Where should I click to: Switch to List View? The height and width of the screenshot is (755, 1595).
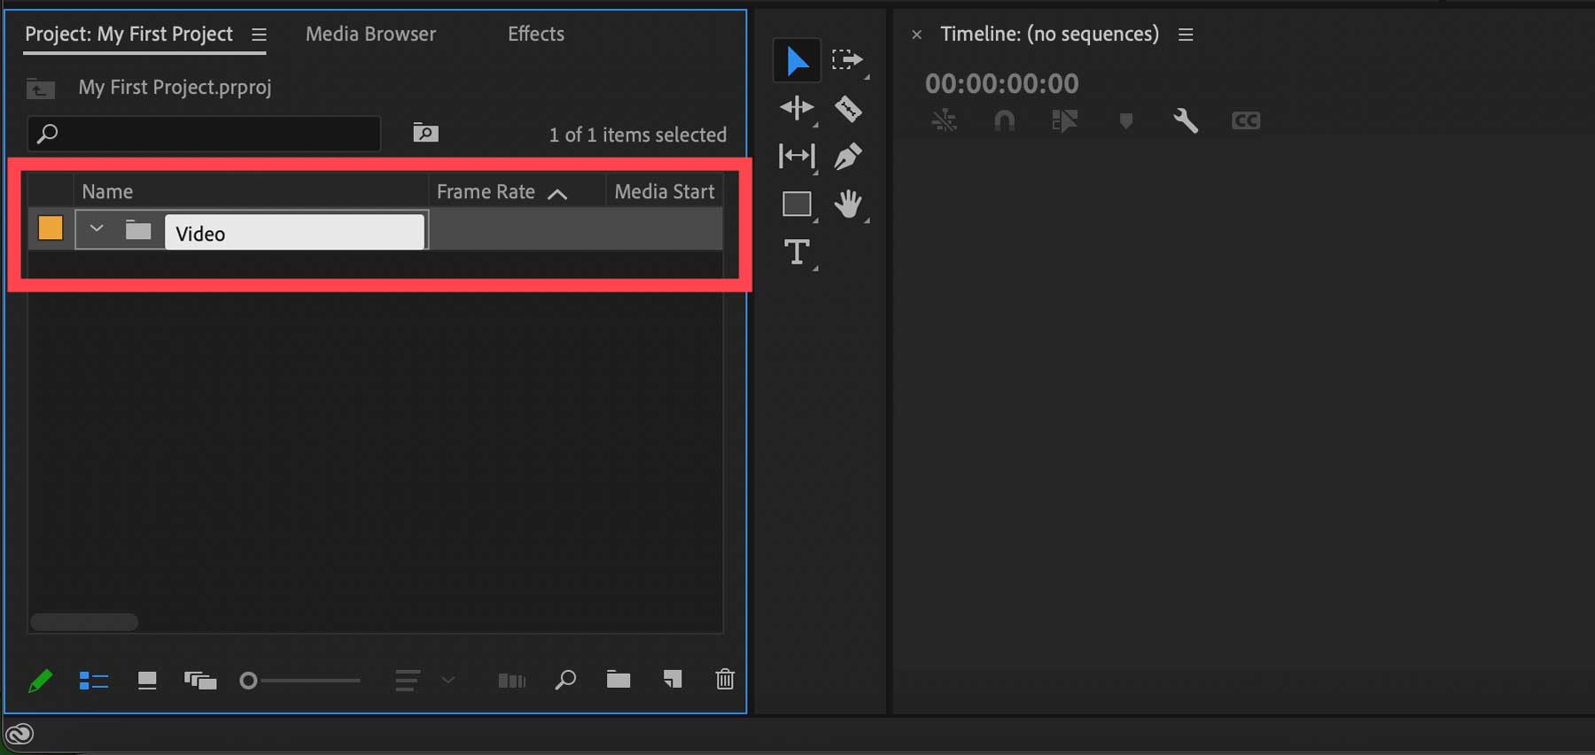pos(94,681)
